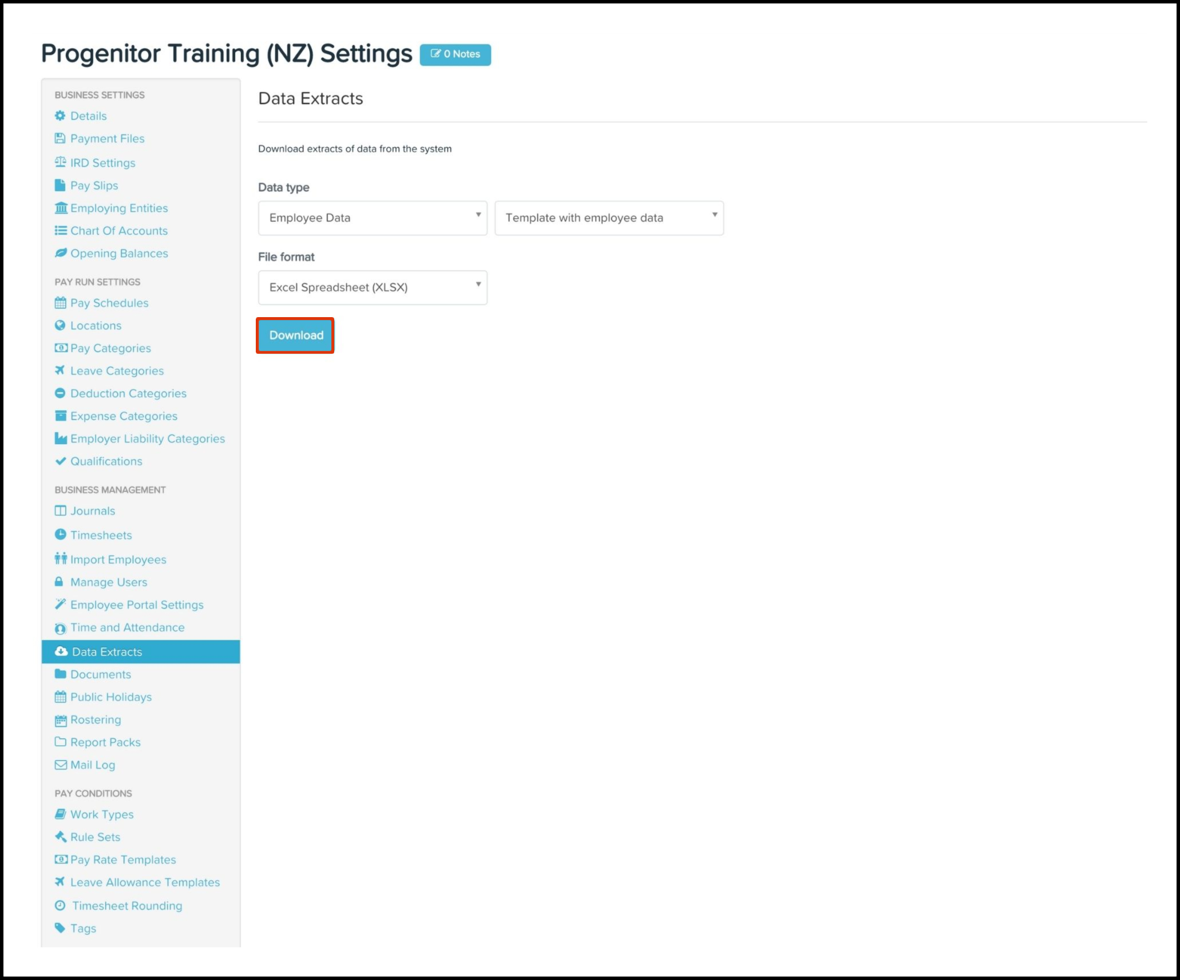Open Employee Portal Settings link
This screenshot has width=1180, height=980.
pos(137,605)
